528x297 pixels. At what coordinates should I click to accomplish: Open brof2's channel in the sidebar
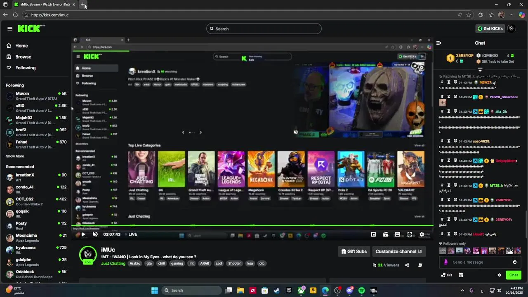coord(36,132)
